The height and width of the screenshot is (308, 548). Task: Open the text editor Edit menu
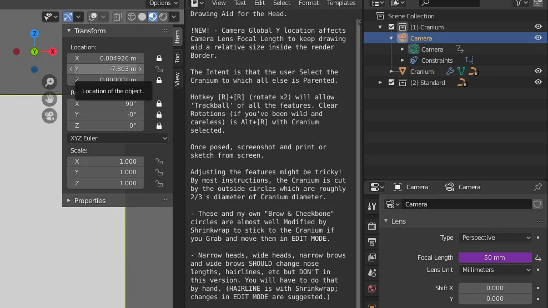(x=259, y=3)
